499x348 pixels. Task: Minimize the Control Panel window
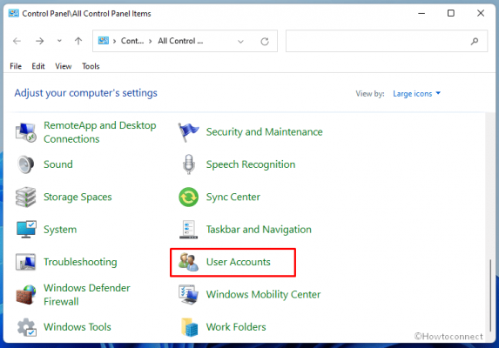click(x=421, y=13)
